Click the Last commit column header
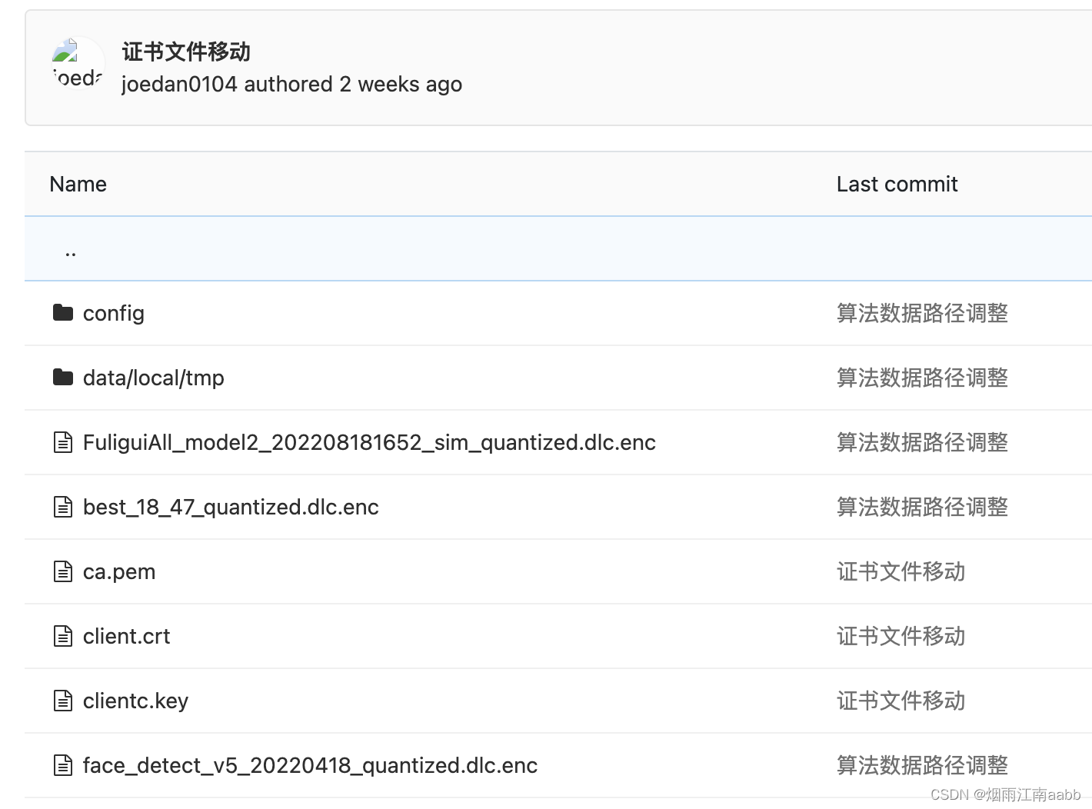Image resolution: width=1092 pixels, height=809 pixels. pos(897,184)
